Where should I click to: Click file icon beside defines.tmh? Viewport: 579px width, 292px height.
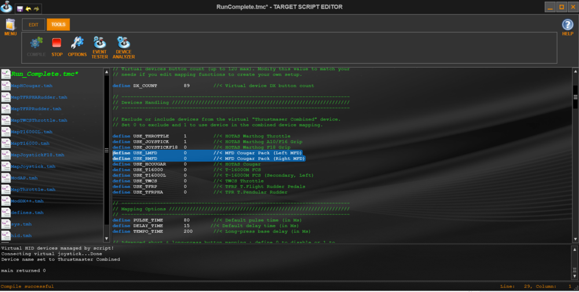click(x=6, y=213)
